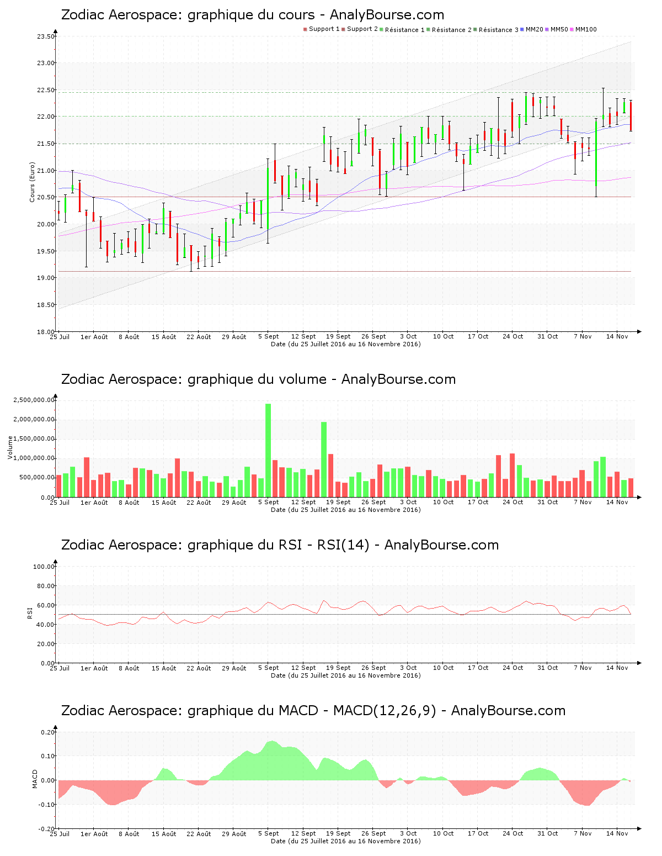The image size is (662, 856).
Task: Select the Support 2 legend label
Action: (362, 29)
